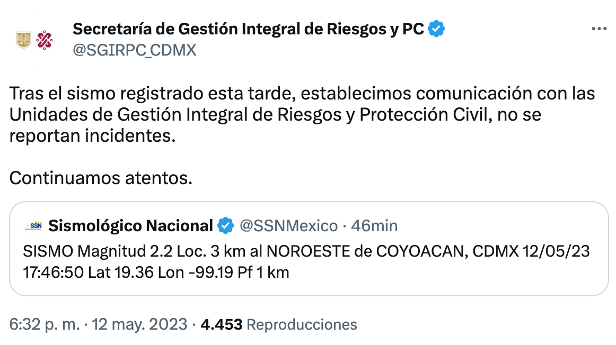
Task: Click the quoted line "17:46:50 Lat 19.36 Lon -99.19"
Action: point(156,273)
